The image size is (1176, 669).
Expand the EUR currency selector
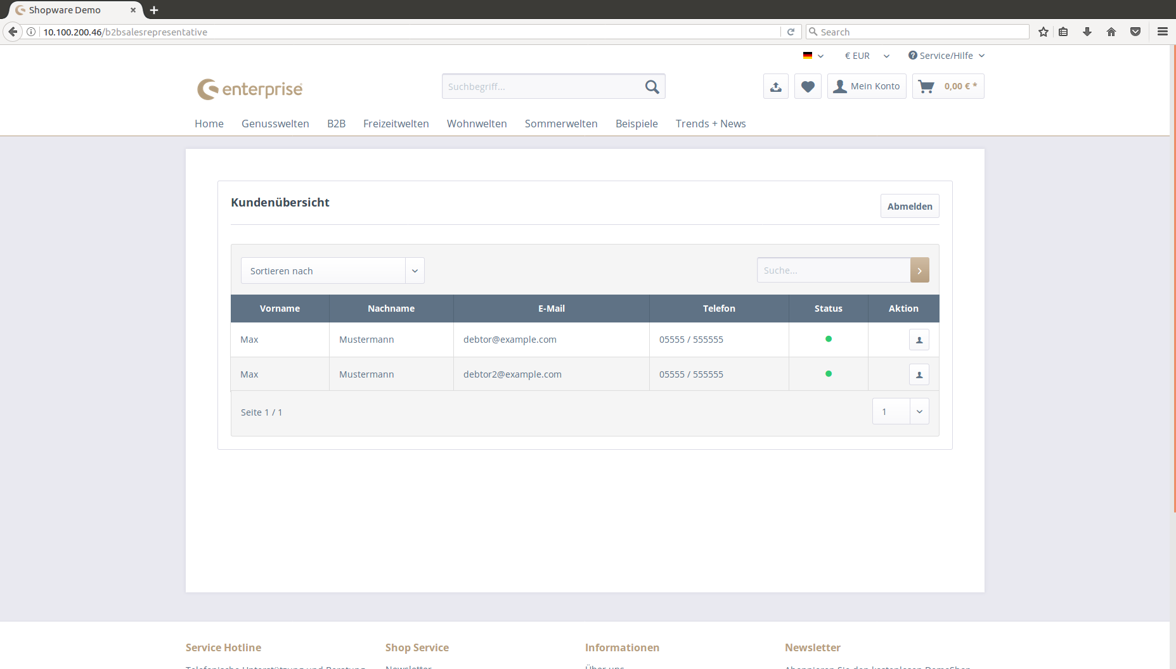pos(867,56)
